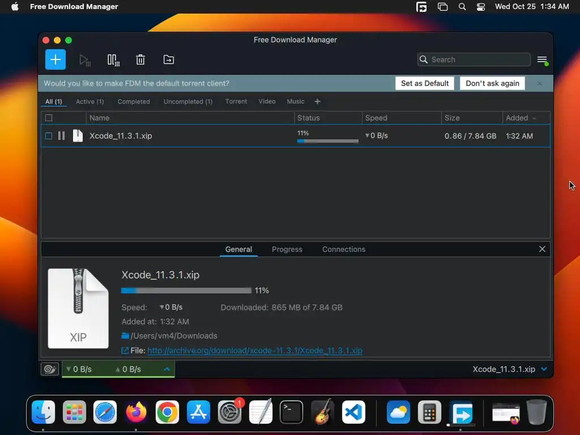580x435 pixels.
Task: Open Terminal from the dock
Action: 292,412
